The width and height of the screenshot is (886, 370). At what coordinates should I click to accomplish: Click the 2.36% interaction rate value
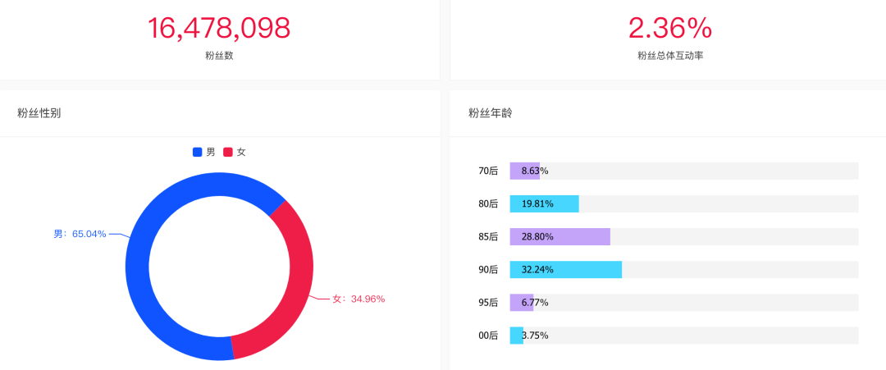670,28
